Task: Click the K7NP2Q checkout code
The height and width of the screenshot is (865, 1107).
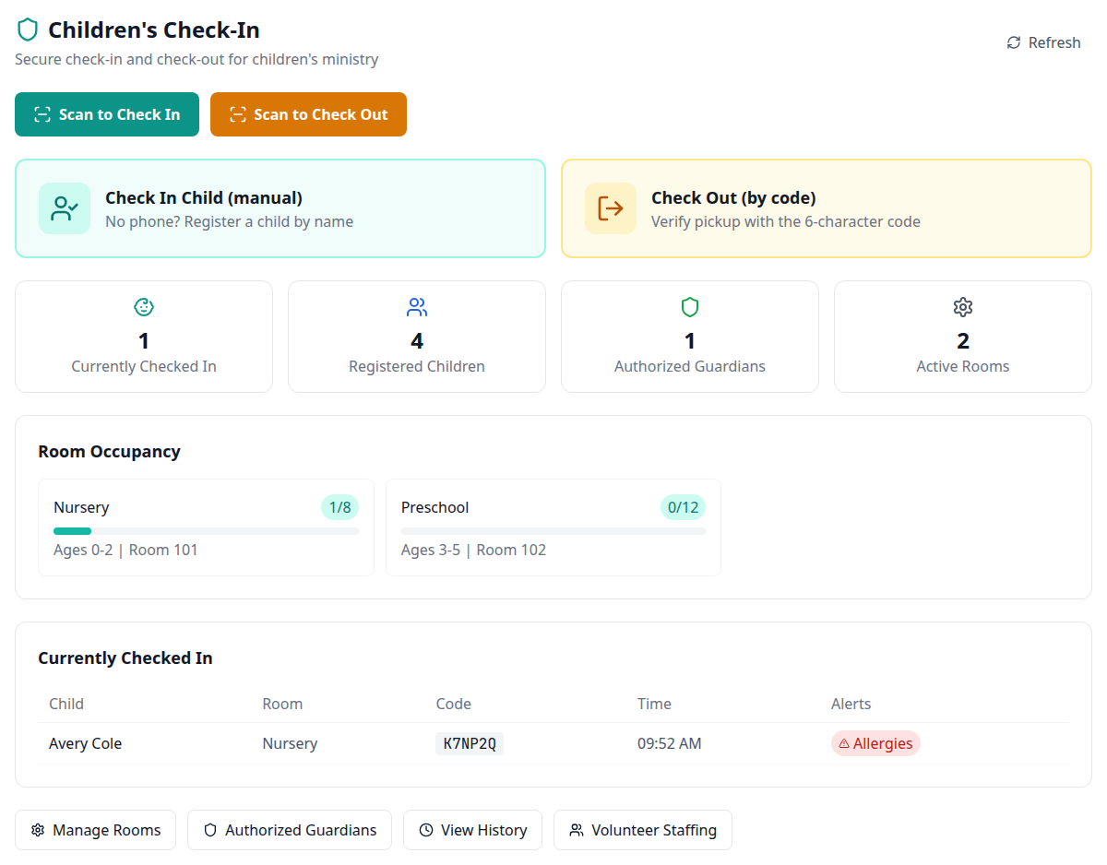Action: pos(470,743)
